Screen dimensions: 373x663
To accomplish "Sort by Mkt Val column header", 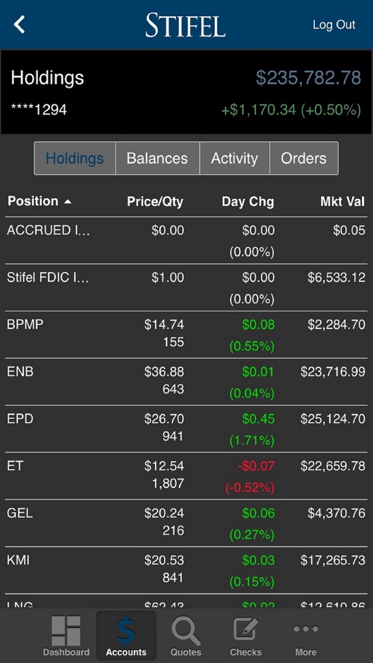I will 342,201.
